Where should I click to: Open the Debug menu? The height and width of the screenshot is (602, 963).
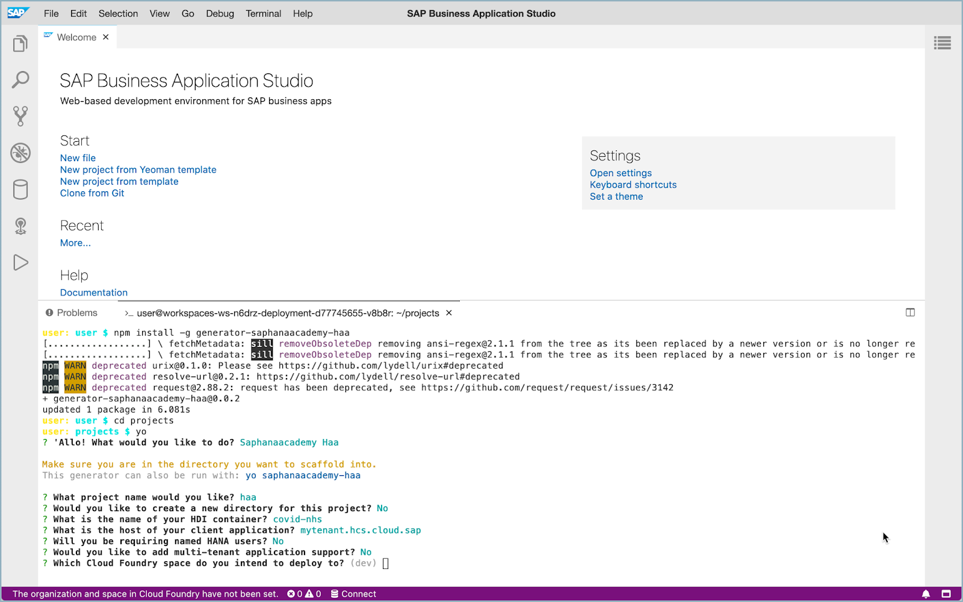pos(220,13)
